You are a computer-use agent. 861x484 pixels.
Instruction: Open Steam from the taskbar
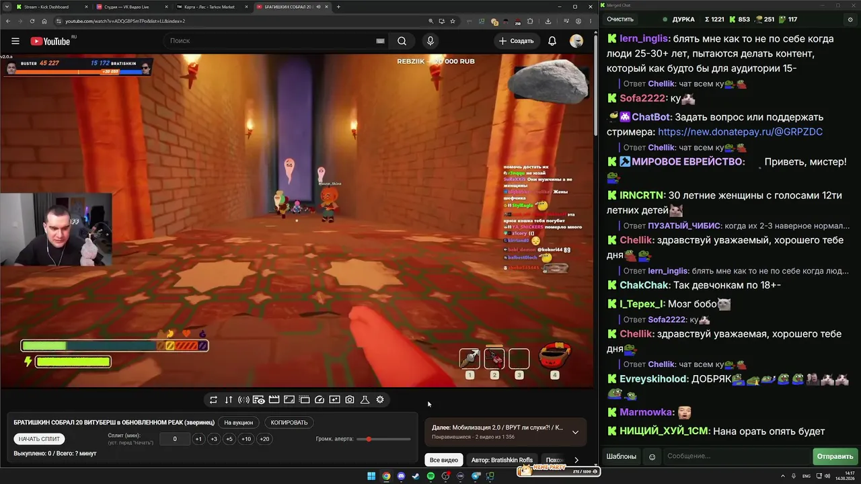pyautogui.click(x=416, y=477)
